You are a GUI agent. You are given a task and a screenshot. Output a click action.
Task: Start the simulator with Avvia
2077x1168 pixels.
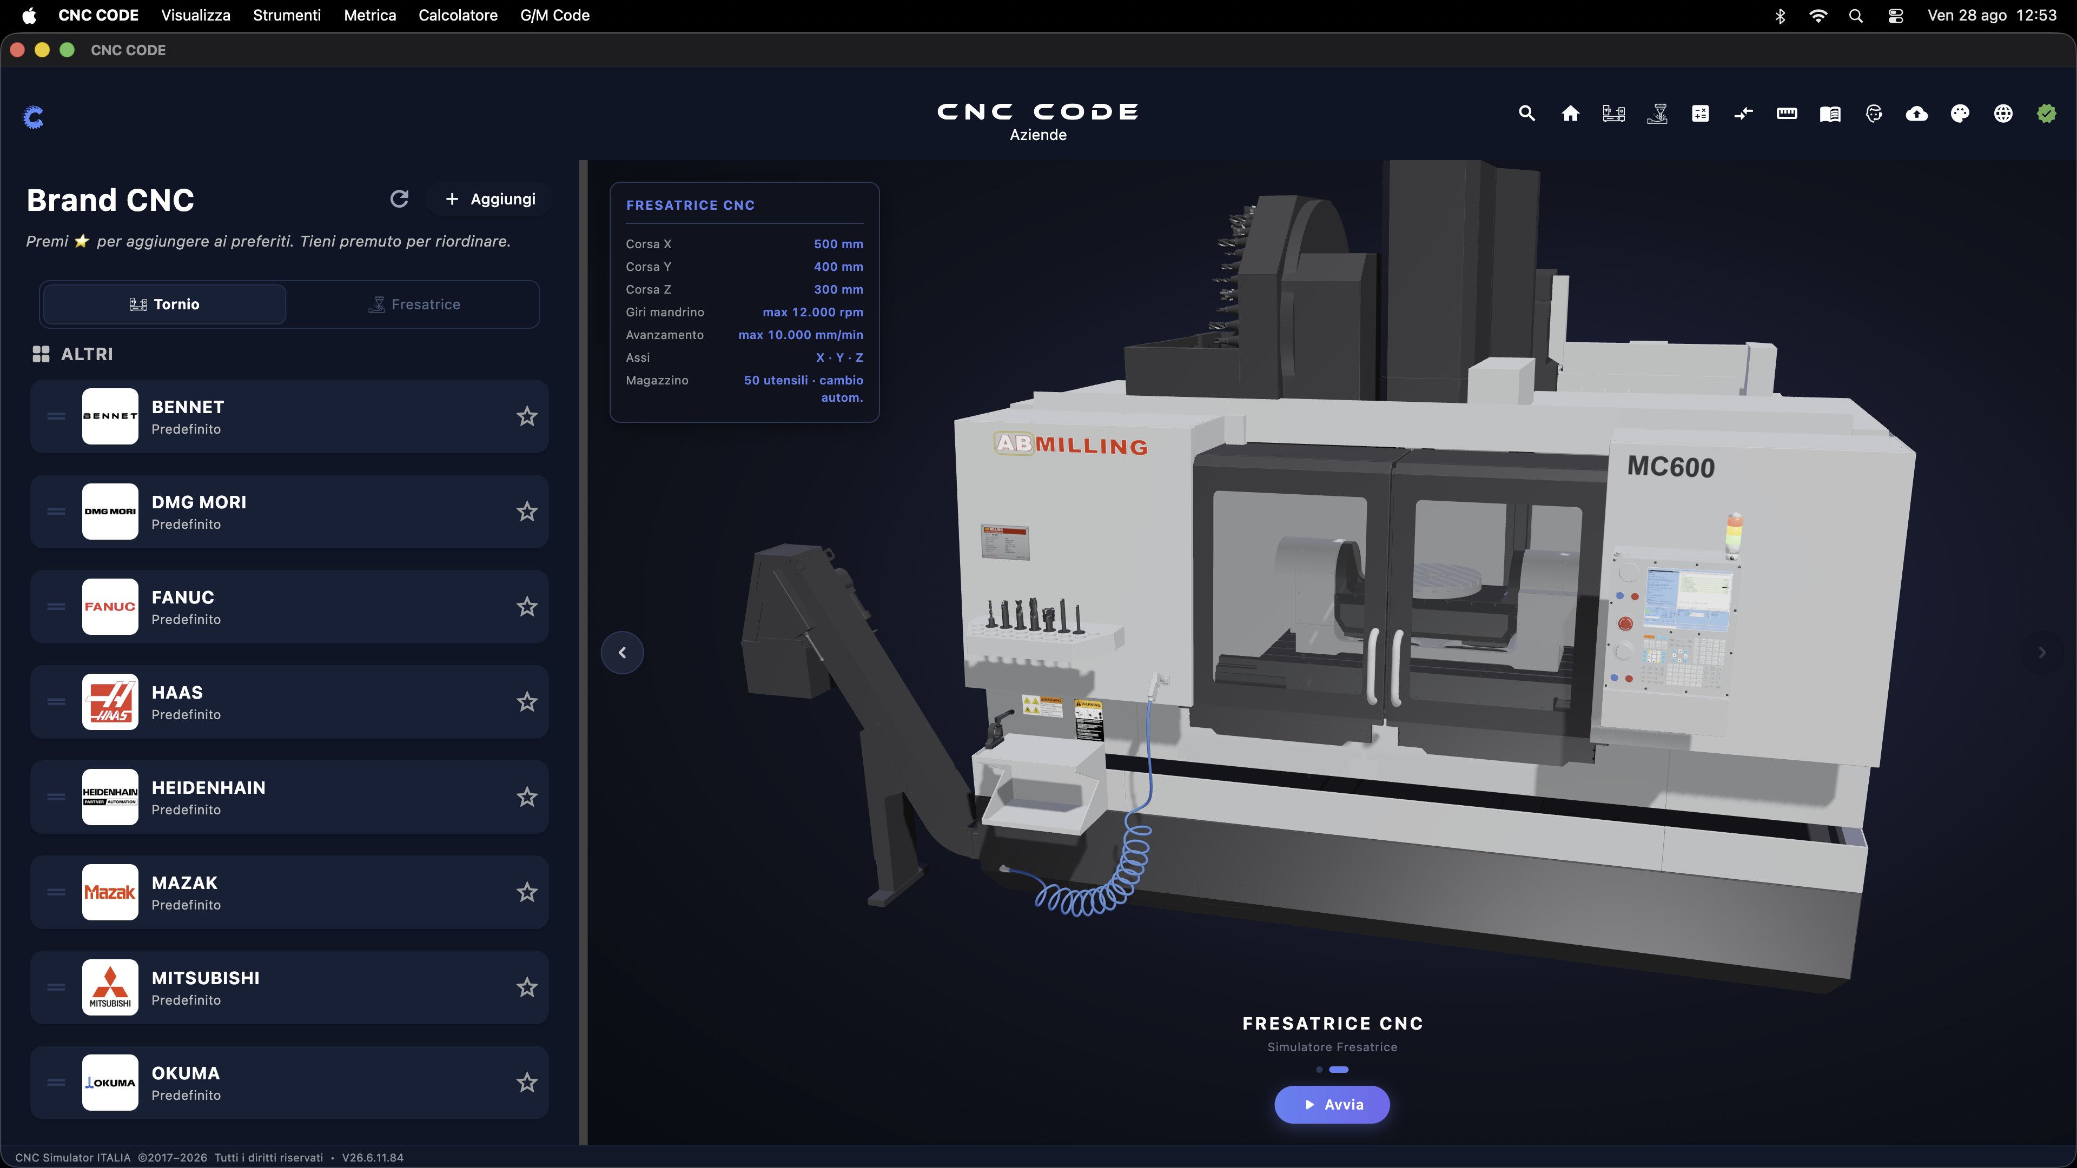1332,1104
